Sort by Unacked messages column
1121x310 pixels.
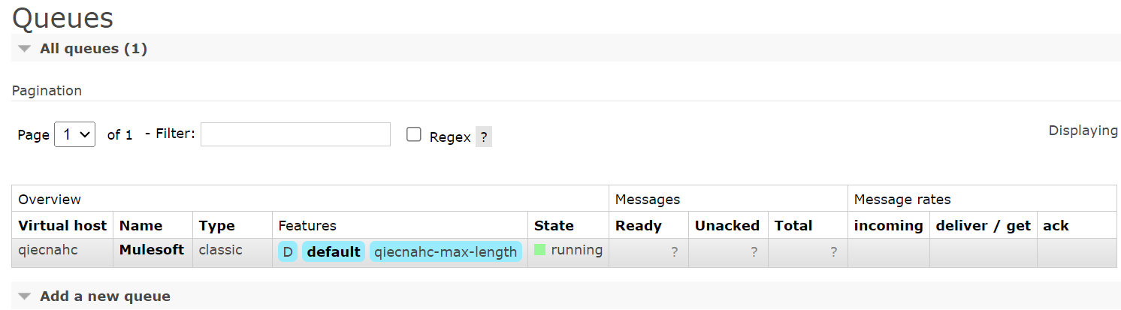point(727,225)
